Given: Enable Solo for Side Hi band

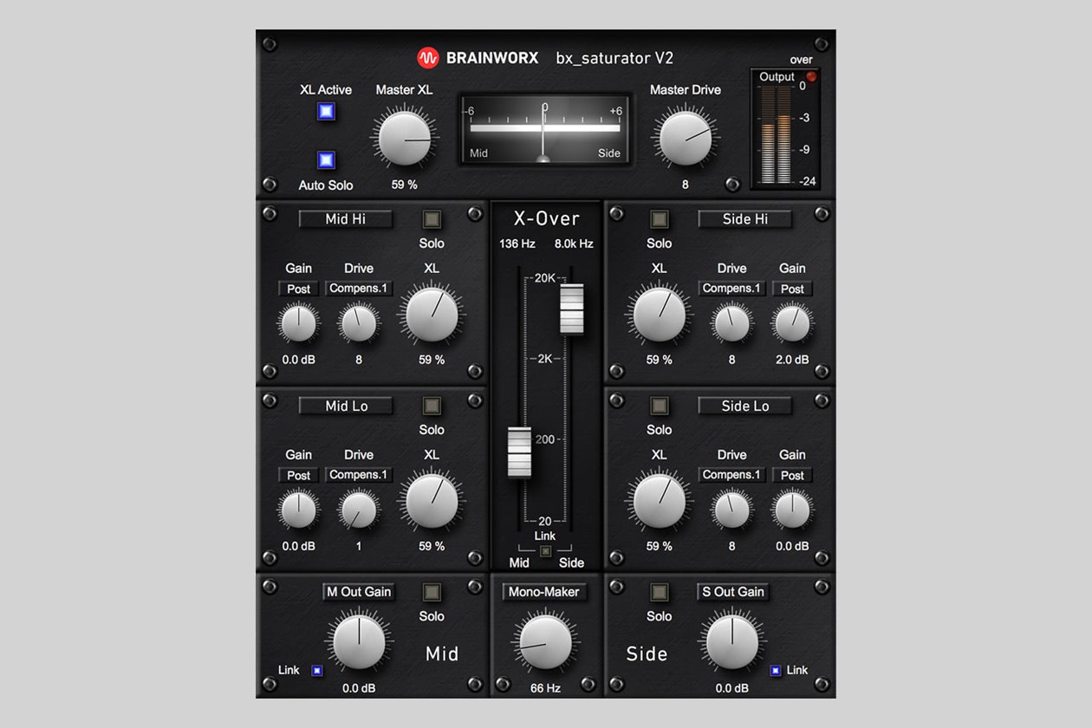Looking at the screenshot, I should [x=659, y=219].
